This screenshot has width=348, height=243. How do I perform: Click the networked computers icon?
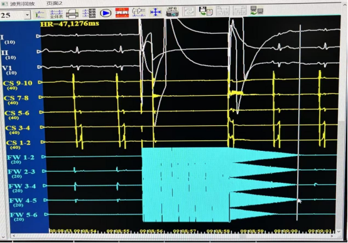pos(256,10)
